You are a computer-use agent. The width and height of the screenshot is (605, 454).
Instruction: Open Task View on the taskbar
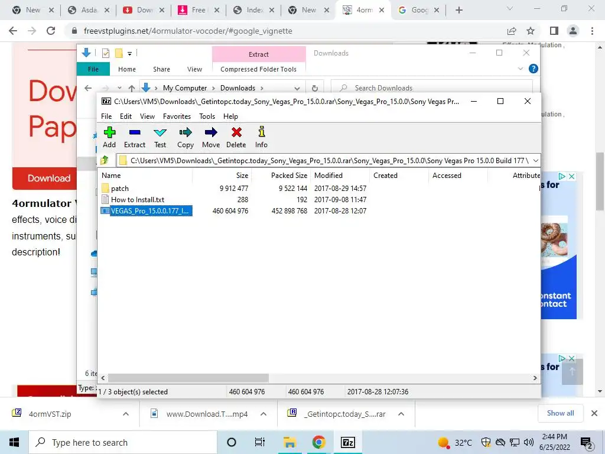pyautogui.click(x=260, y=442)
